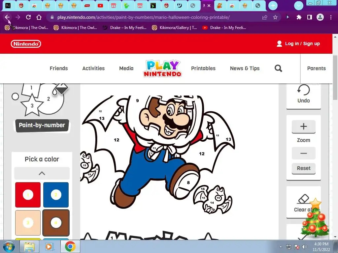Open the browser side panel
The image size is (338, 253).
click(309, 17)
